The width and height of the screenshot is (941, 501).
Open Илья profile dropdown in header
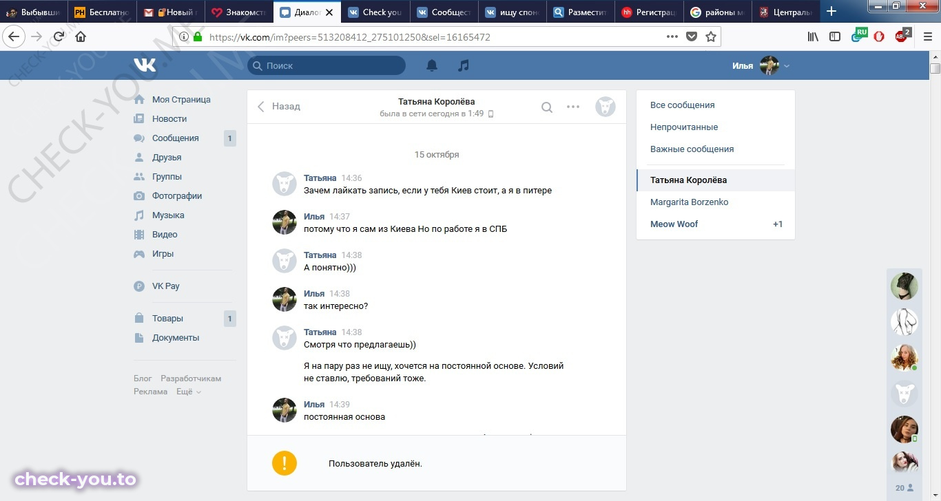point(761,66)
